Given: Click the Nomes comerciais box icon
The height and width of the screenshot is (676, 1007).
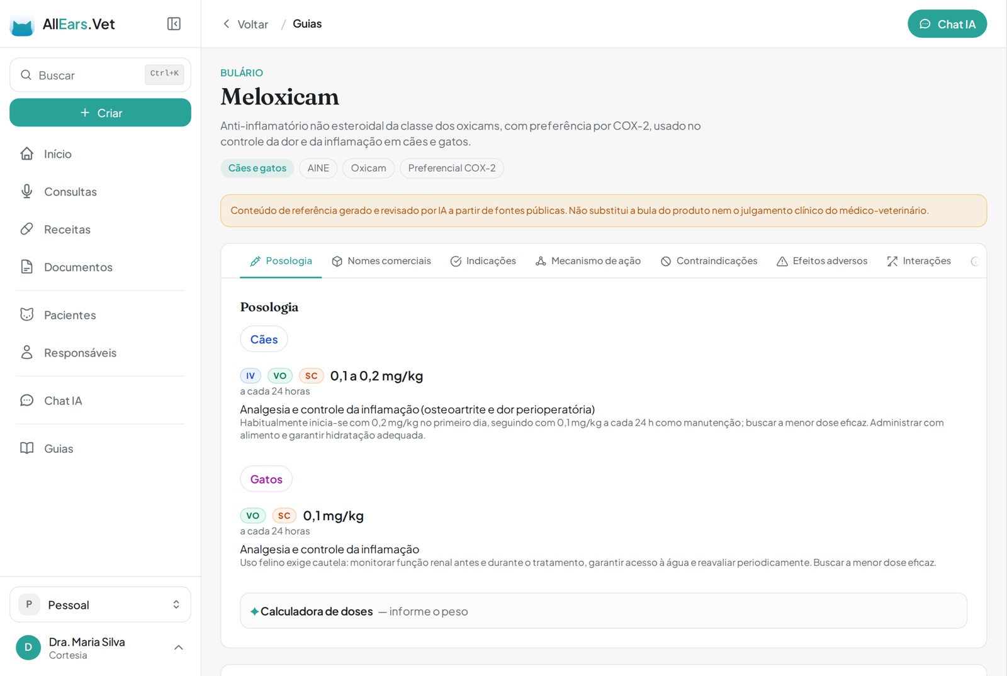Looking at the screenshot, I should (337, 261).
